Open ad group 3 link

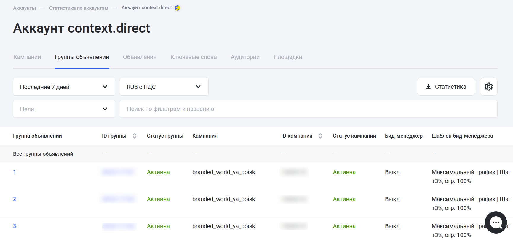pyautogui.click(x=15, y=226)
